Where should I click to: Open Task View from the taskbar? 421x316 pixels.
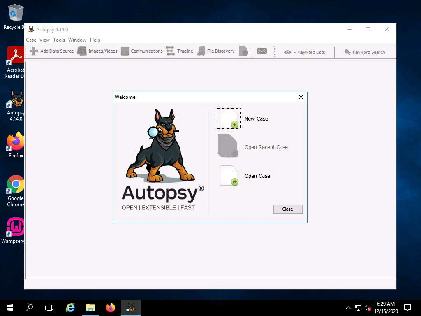coord(49,308)
